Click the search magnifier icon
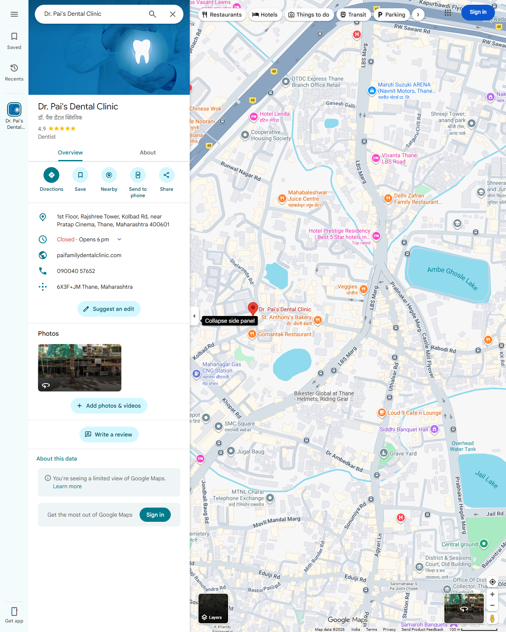 [x=153, y=14]
